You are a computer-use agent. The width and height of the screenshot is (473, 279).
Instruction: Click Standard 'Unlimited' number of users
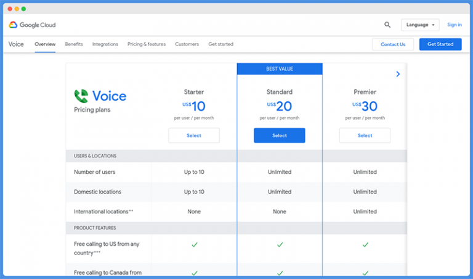(280, 172)
